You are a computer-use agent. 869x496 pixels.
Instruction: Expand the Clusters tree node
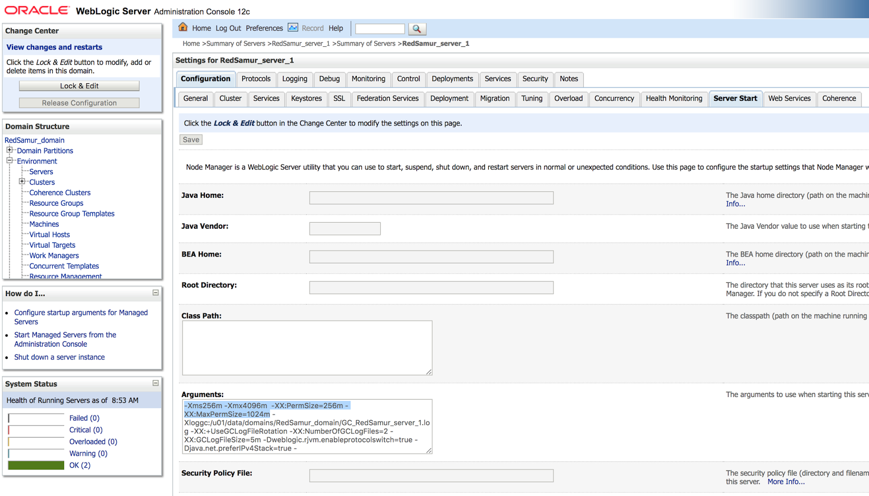[x=22, y=181]
